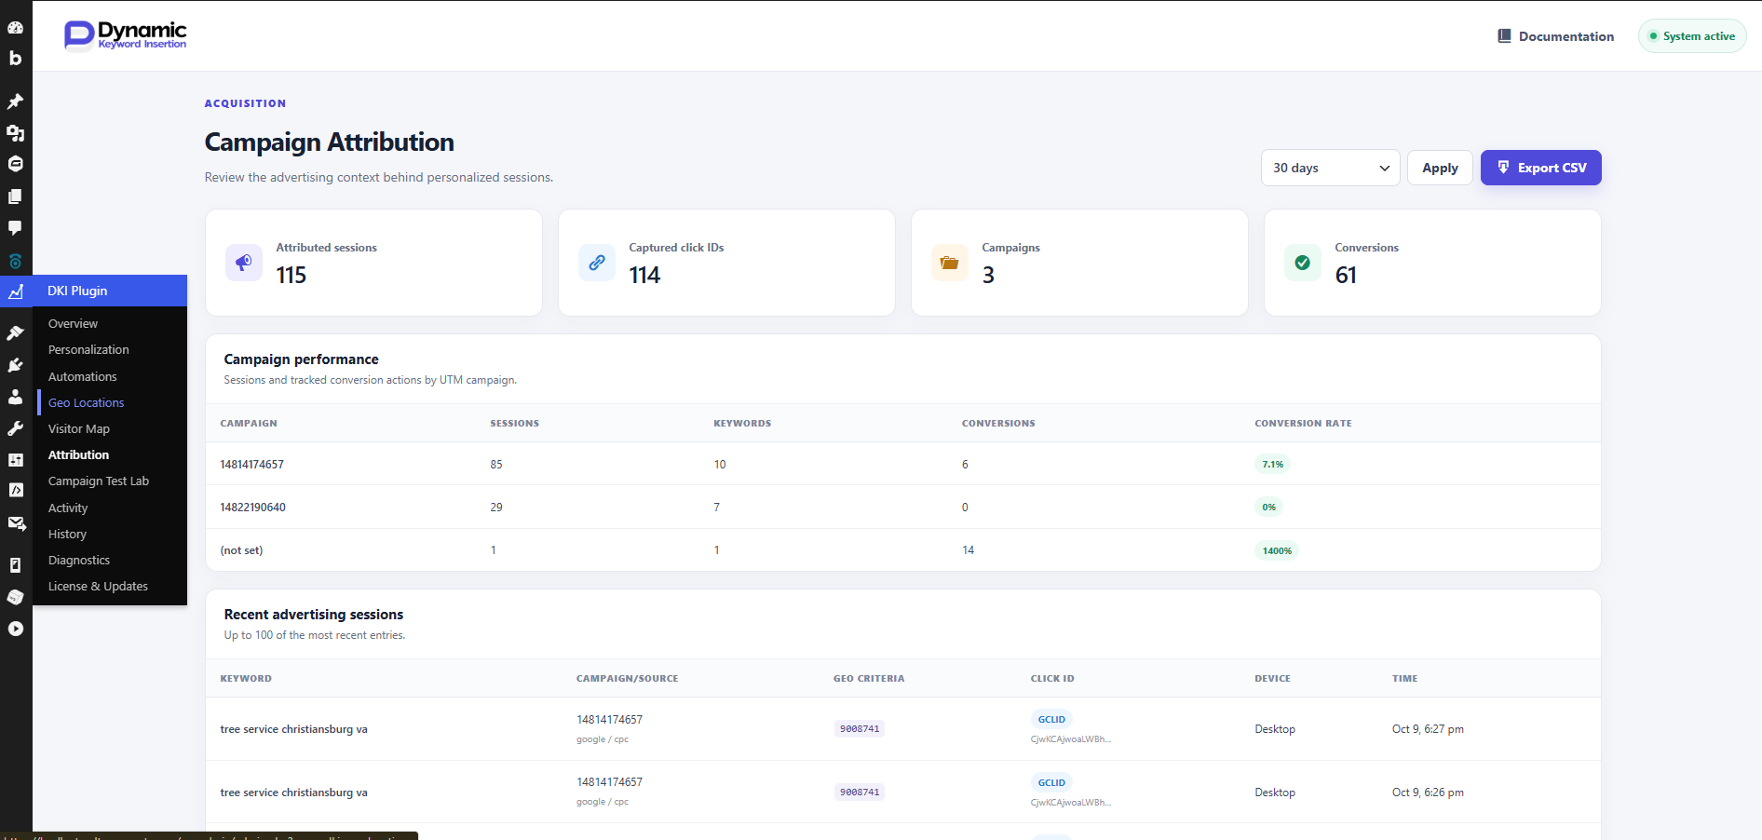Click campaign 14822190640 row label
Viewport: 1762px width, 840px height.
pyautogui.click(x=253, y=507)
